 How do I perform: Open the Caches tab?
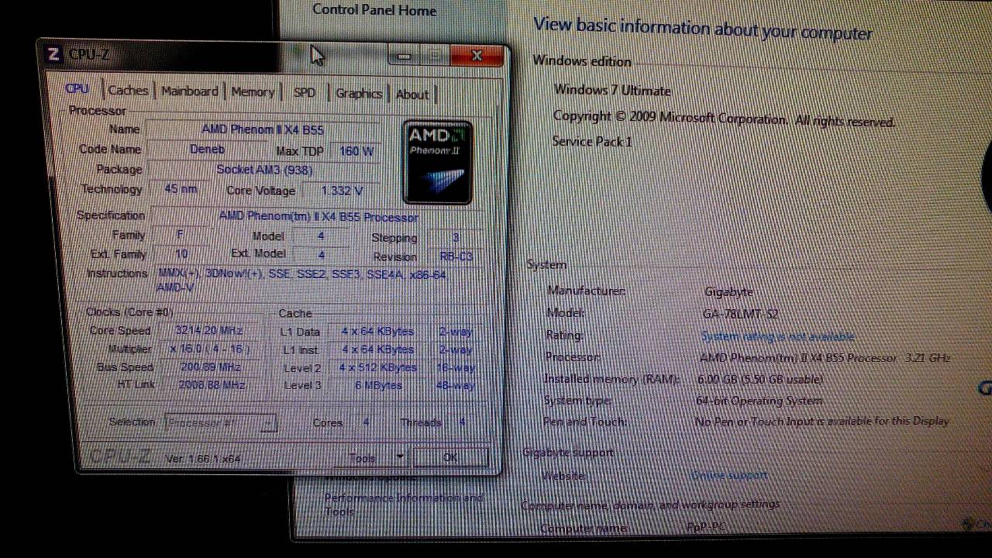[x=128, y=91]
